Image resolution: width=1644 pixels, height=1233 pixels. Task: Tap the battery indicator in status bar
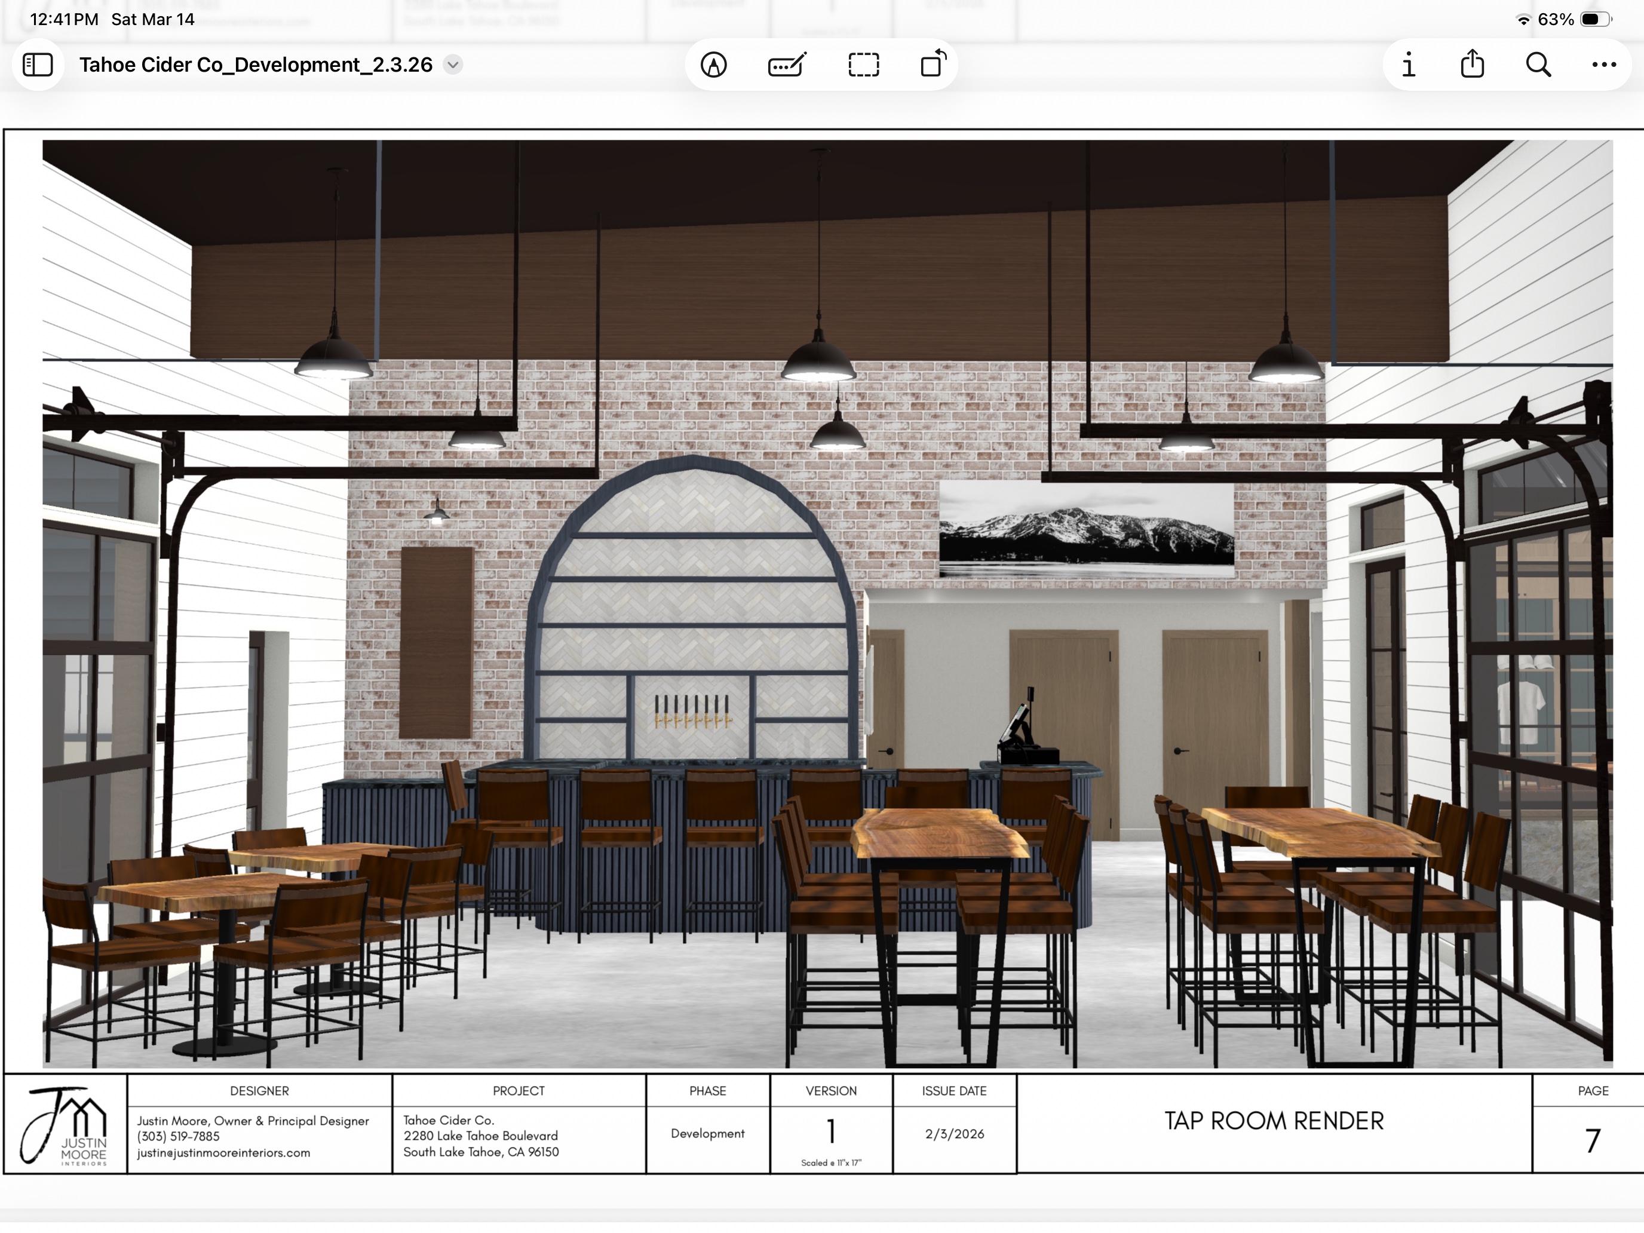coord(1595,19)
